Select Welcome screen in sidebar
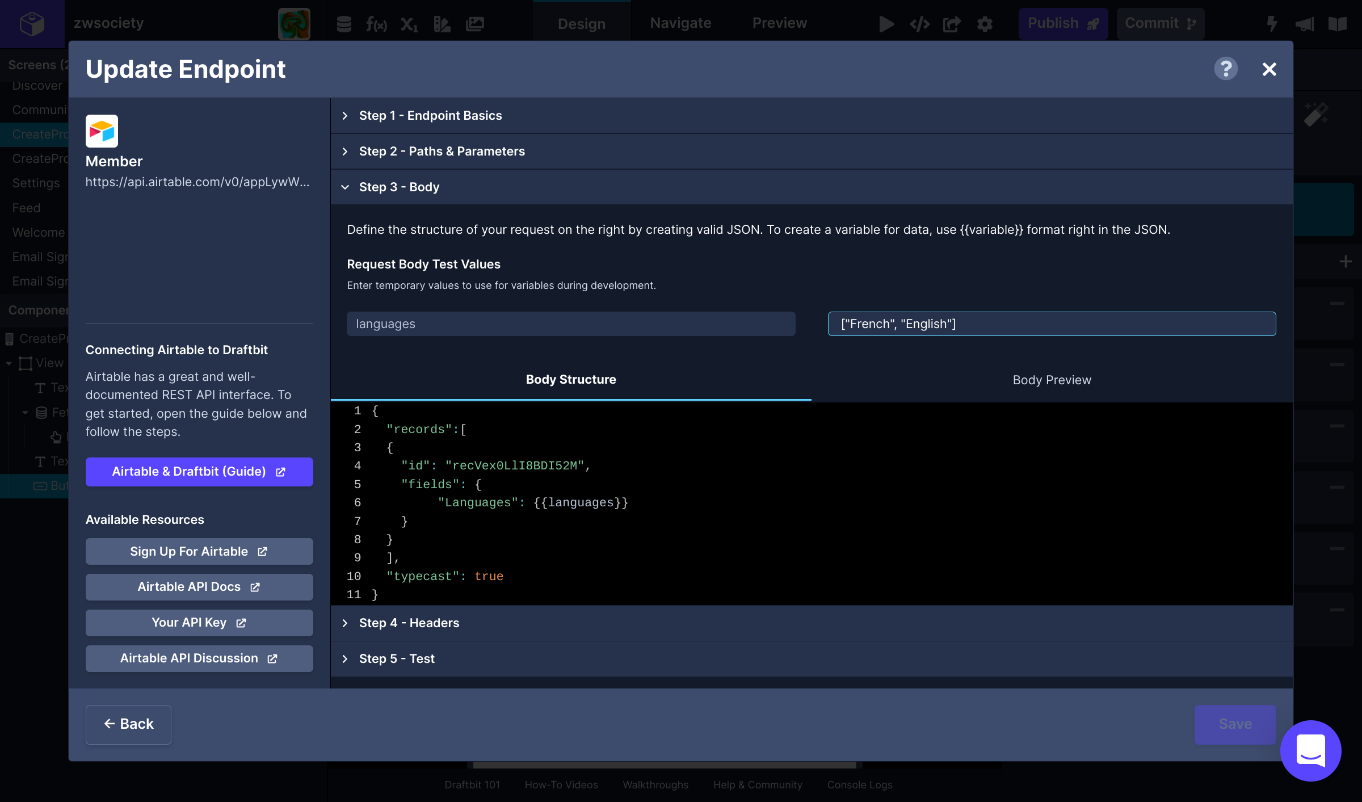This screenshot has height=802, width=1362. (38, 233)
